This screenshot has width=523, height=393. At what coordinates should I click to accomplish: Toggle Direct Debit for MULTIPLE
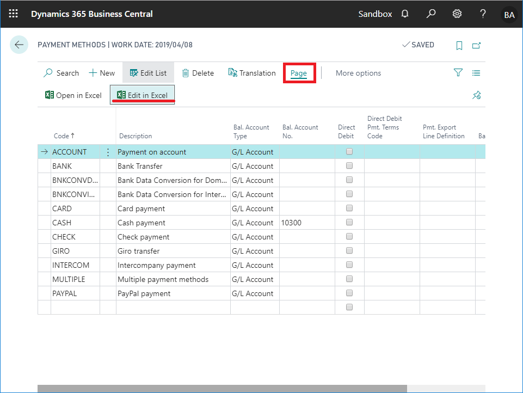(x=349, y=279)
